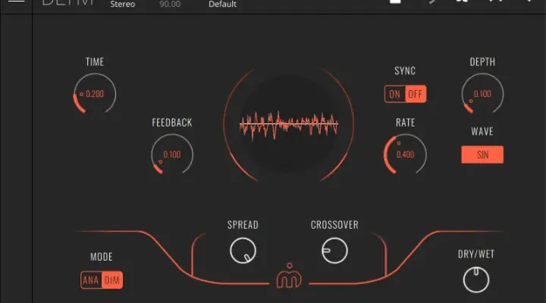Click the plugin name in the header
The image size is (546, 303).
(68, 3)
